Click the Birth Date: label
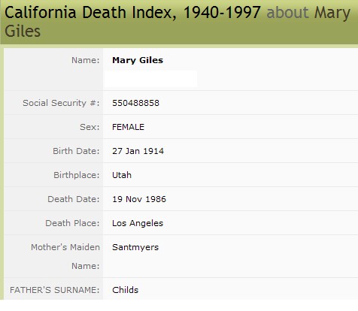This screenshot has width=358, height=311. click(76, 151)
